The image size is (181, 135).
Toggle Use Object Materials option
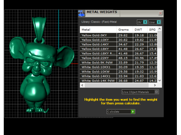[140, 92]
